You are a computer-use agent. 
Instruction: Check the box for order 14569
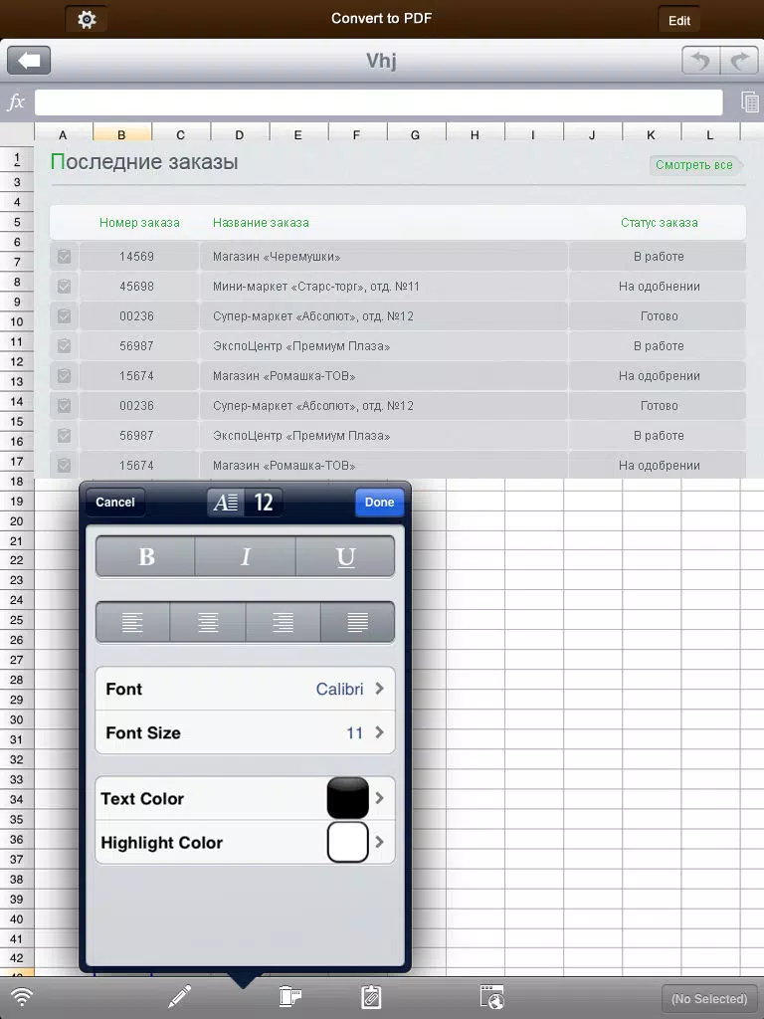[65, 257]
